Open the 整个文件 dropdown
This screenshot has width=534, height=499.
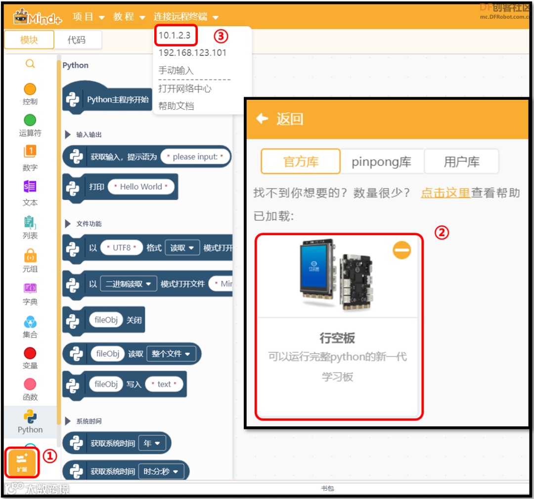tap(171, 354)
